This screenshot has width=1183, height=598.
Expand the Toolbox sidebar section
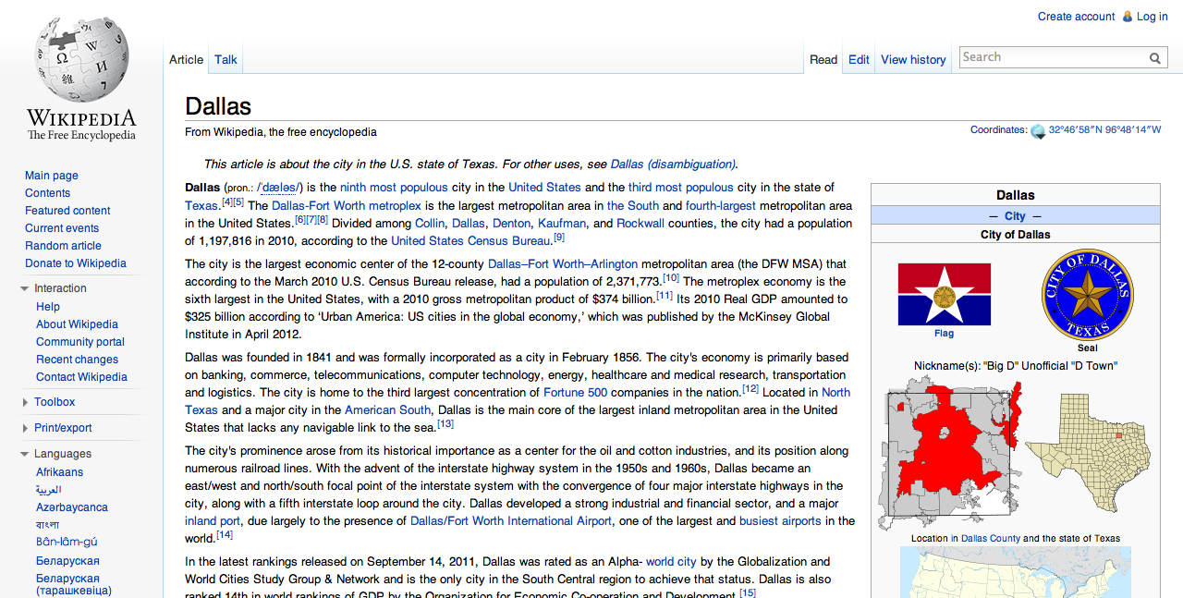click(25, 402)
